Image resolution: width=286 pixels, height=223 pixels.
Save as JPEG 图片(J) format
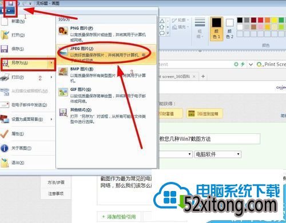[x=106, y=54]
